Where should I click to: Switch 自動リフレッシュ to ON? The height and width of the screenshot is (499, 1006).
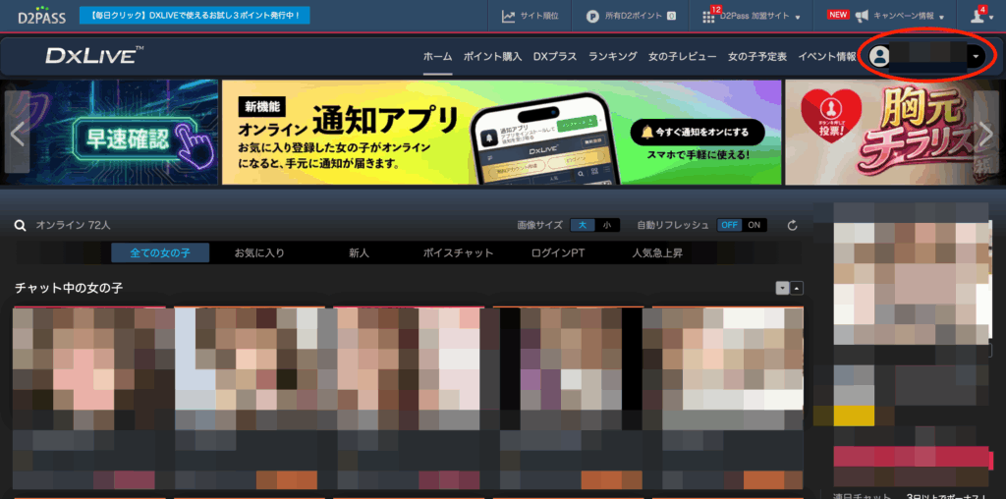754,225
